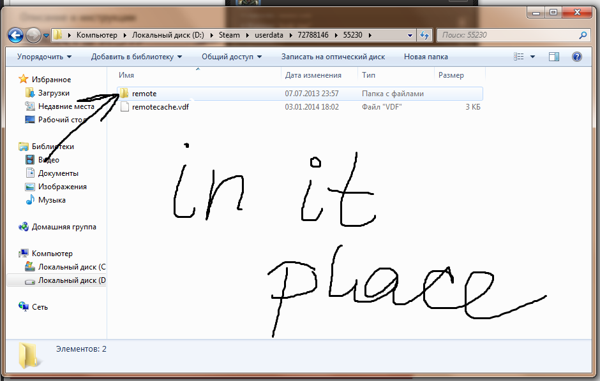Expand arrow after 55230 breadcrumb
This screenshot has height=381, width=600.
tap(370, 35)
